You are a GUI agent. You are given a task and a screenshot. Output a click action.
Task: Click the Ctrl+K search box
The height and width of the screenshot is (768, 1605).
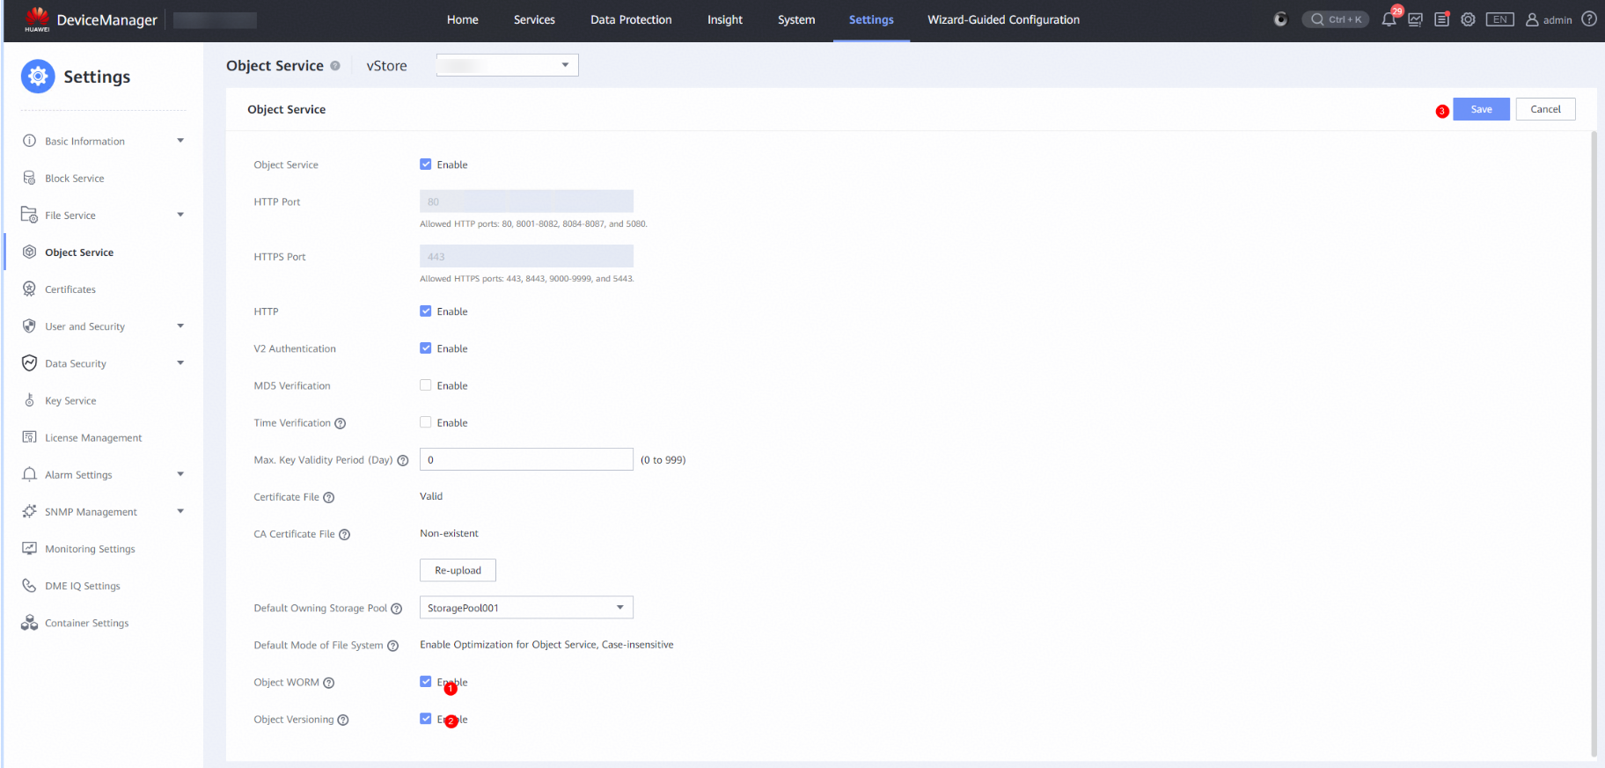click(x=1336, y=19)
